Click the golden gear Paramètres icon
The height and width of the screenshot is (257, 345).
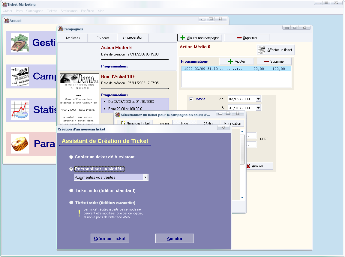(20, 144)
